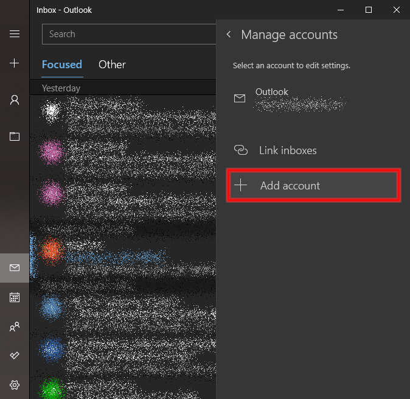Click the Link inboxes chain icon
The height and width of the screenshot is (399, 410).
[x=240, y=150]
